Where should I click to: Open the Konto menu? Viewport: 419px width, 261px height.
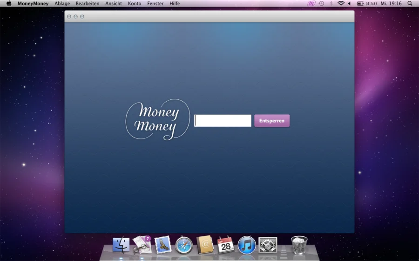[135, 3]
